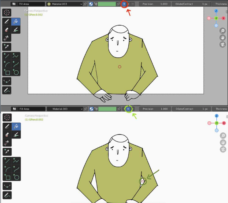Image resolution: width=228 pixels, height=203 pixels.
Task: Select the Annotate tool in top viewport
Action: pos(7,90)
